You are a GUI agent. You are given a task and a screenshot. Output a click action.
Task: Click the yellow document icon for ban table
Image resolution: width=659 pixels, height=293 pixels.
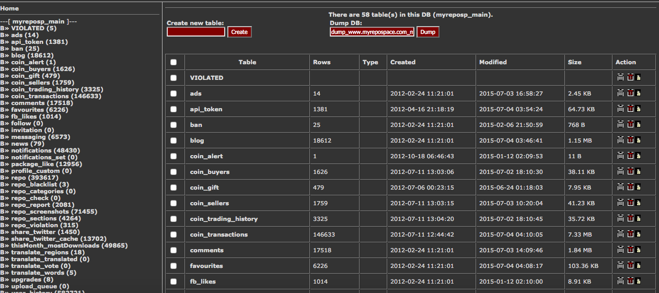639,124
